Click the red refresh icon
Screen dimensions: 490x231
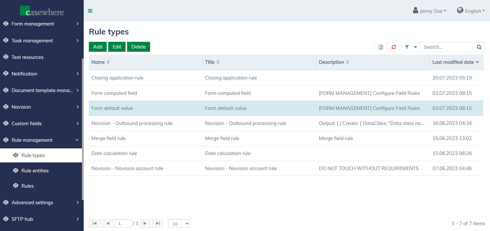coord(394,47)
